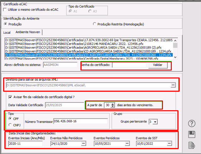The height and width of the screenshot is (154, 201).
Task: Select Mandacaru 2023 certificate in list
Action: [89, 59]
